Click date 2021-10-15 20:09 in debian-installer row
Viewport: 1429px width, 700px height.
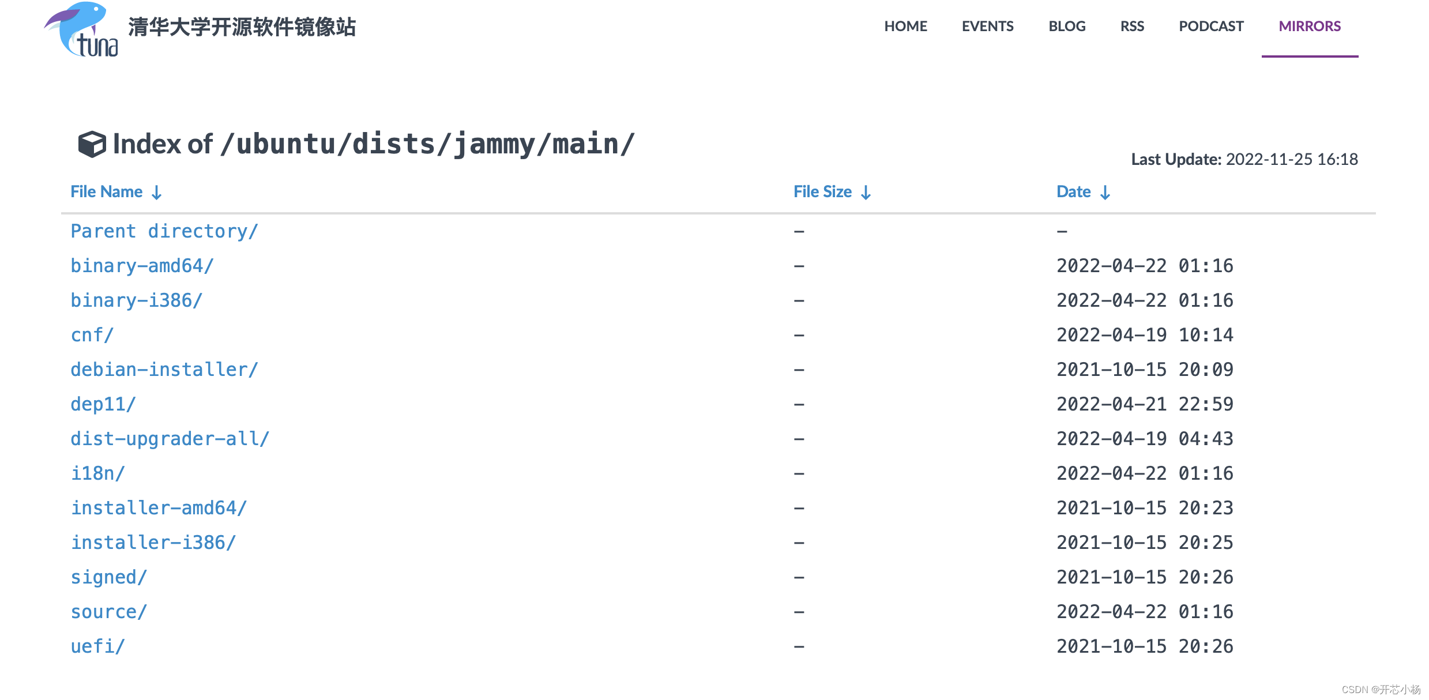click(1145, 370)
